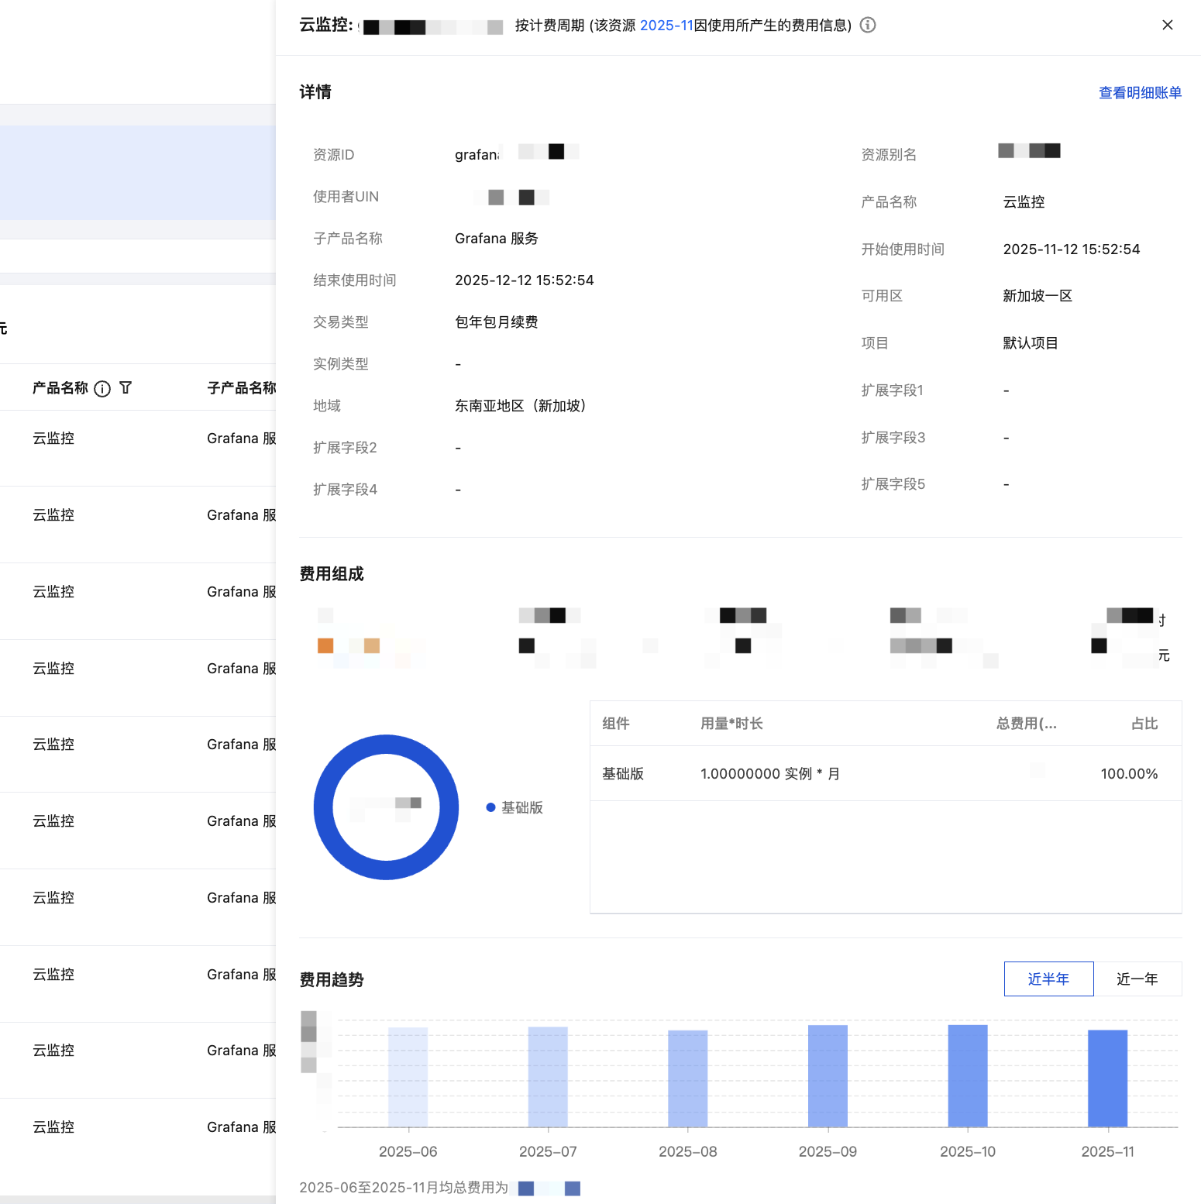Click the truncated 总费用 column header

[x=1027, y=724]
